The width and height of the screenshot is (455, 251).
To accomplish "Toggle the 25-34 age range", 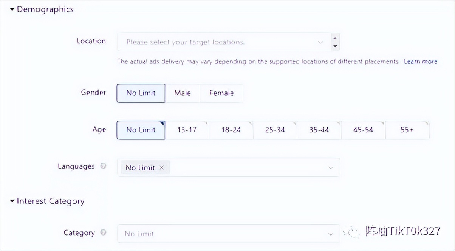I will 275,130.
